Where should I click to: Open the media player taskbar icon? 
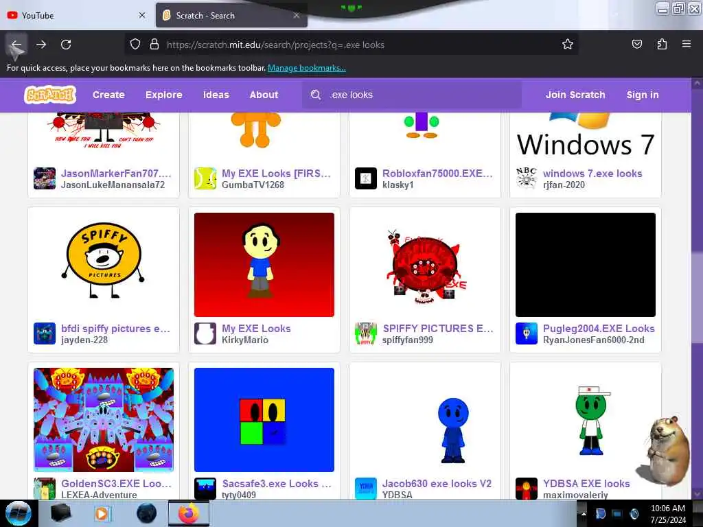[102, 513]
